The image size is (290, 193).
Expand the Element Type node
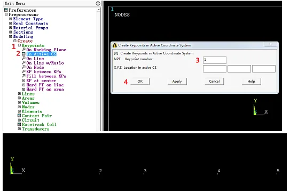pos(11,19)
